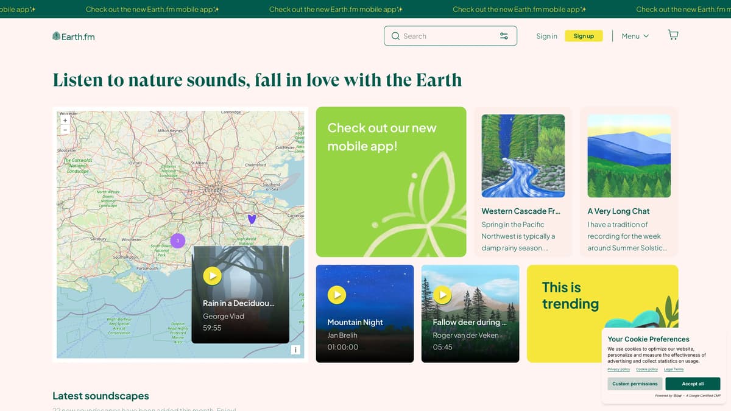Click the 05:45 duration text
Viewport: 731px width, 411px height.
(x=442, y=347)
